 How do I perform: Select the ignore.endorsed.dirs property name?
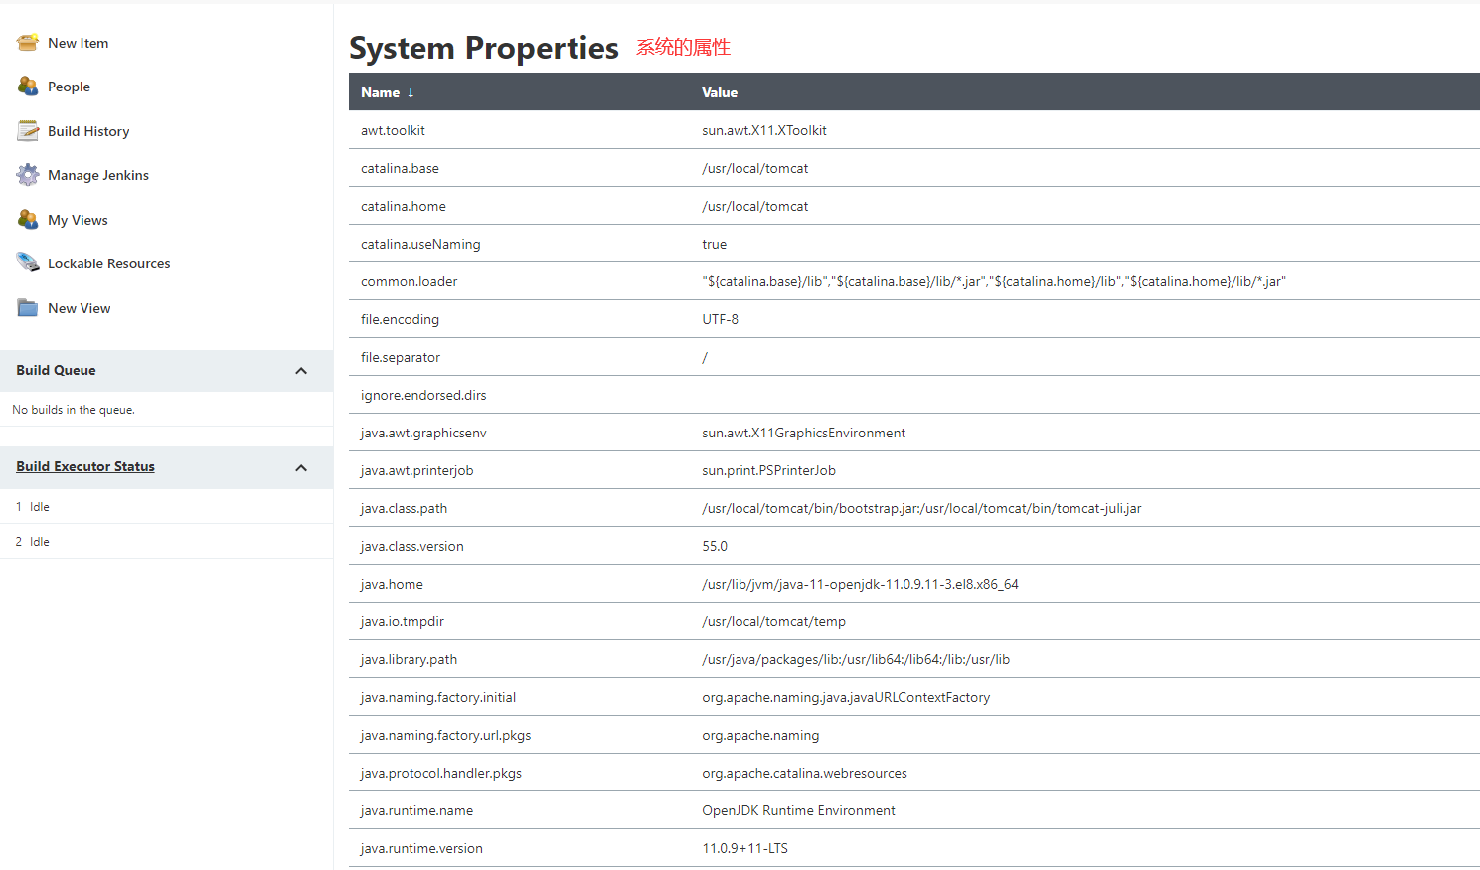(423, 395)
